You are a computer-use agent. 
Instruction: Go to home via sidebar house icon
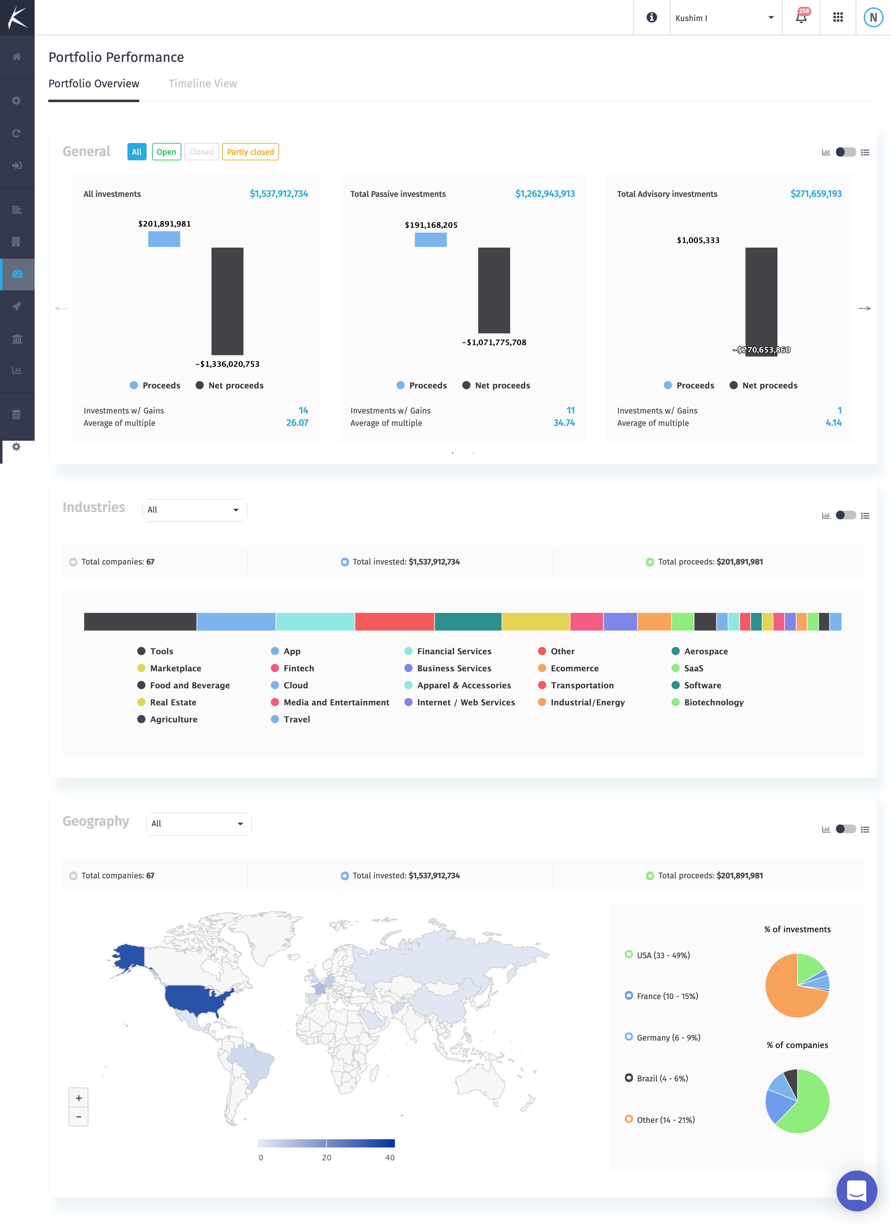(17, 57)
